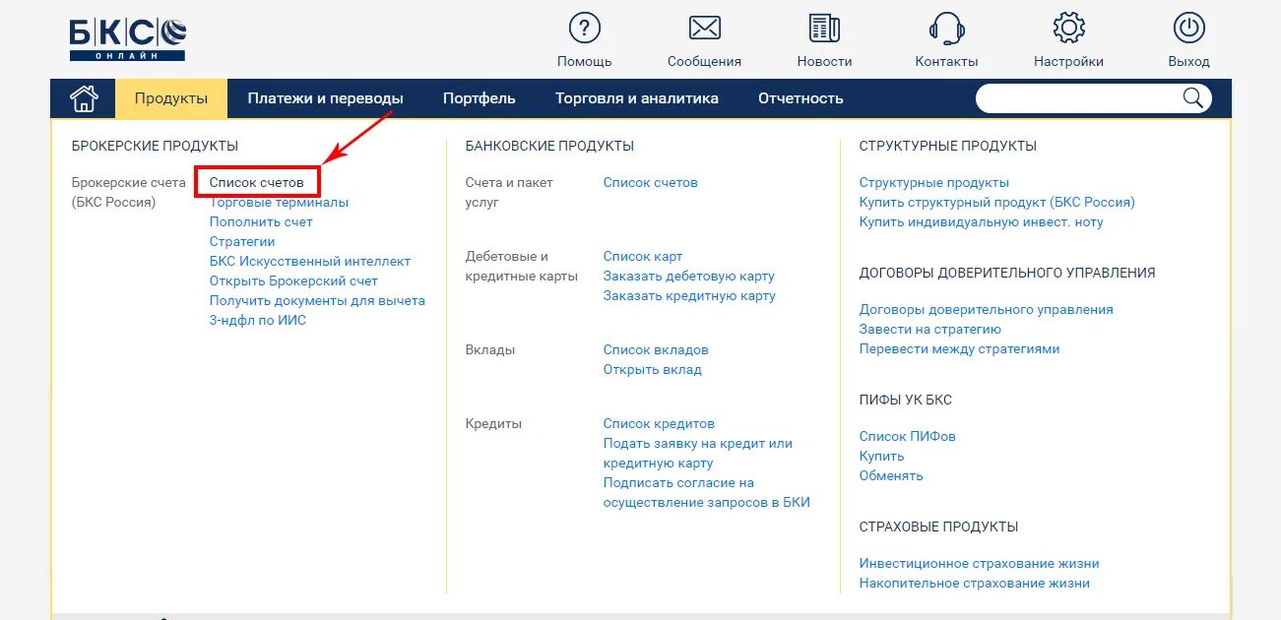
Task: Click Подать заявку на кредит link
Action: coord(698,453)
